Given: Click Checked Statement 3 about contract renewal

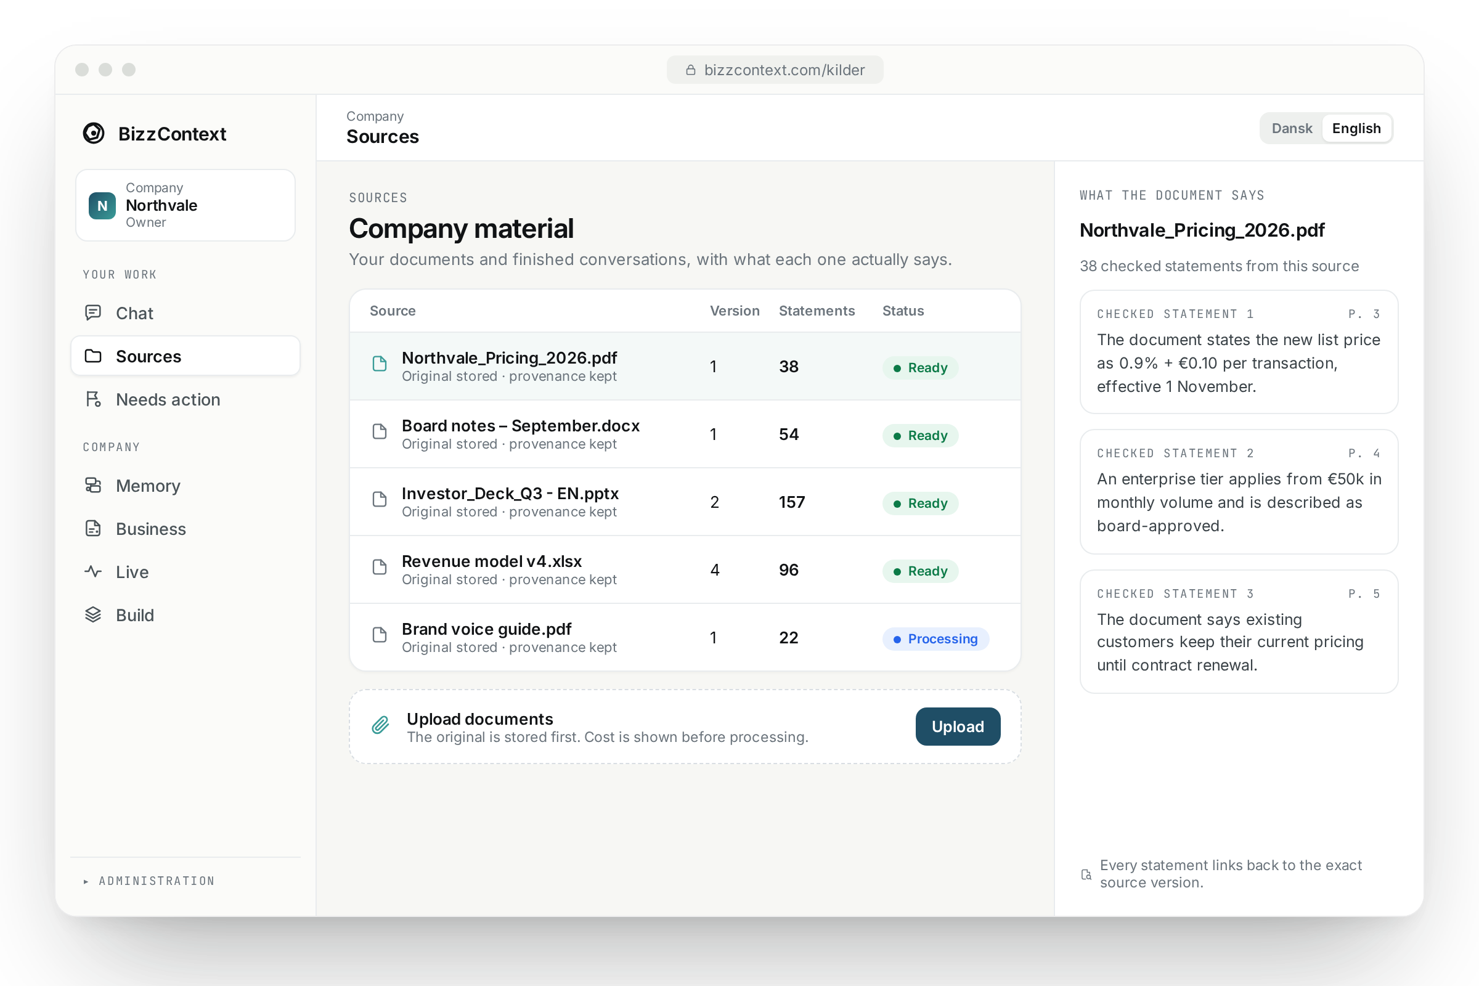Looking at the screenshot, I should point(1239,632).
